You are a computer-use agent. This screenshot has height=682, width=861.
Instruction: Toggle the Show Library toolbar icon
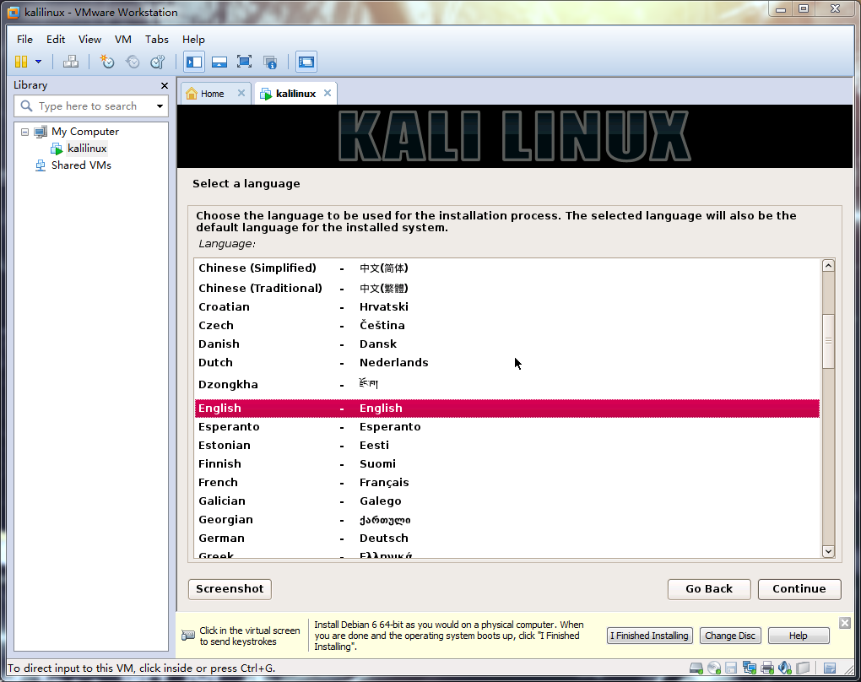[194, 62]
